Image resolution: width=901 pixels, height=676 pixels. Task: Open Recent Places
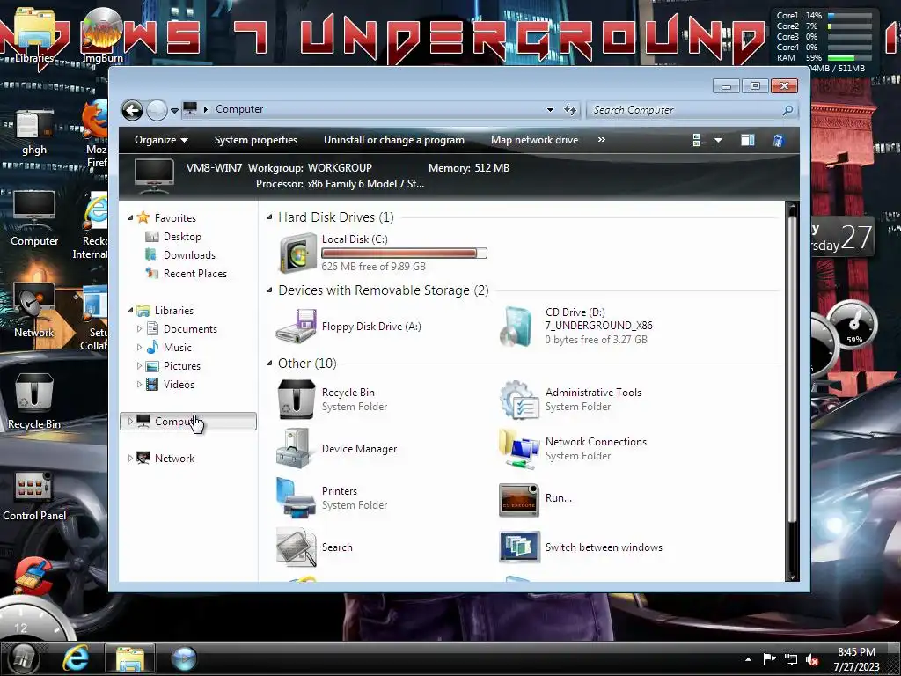(x=194, y=273)
